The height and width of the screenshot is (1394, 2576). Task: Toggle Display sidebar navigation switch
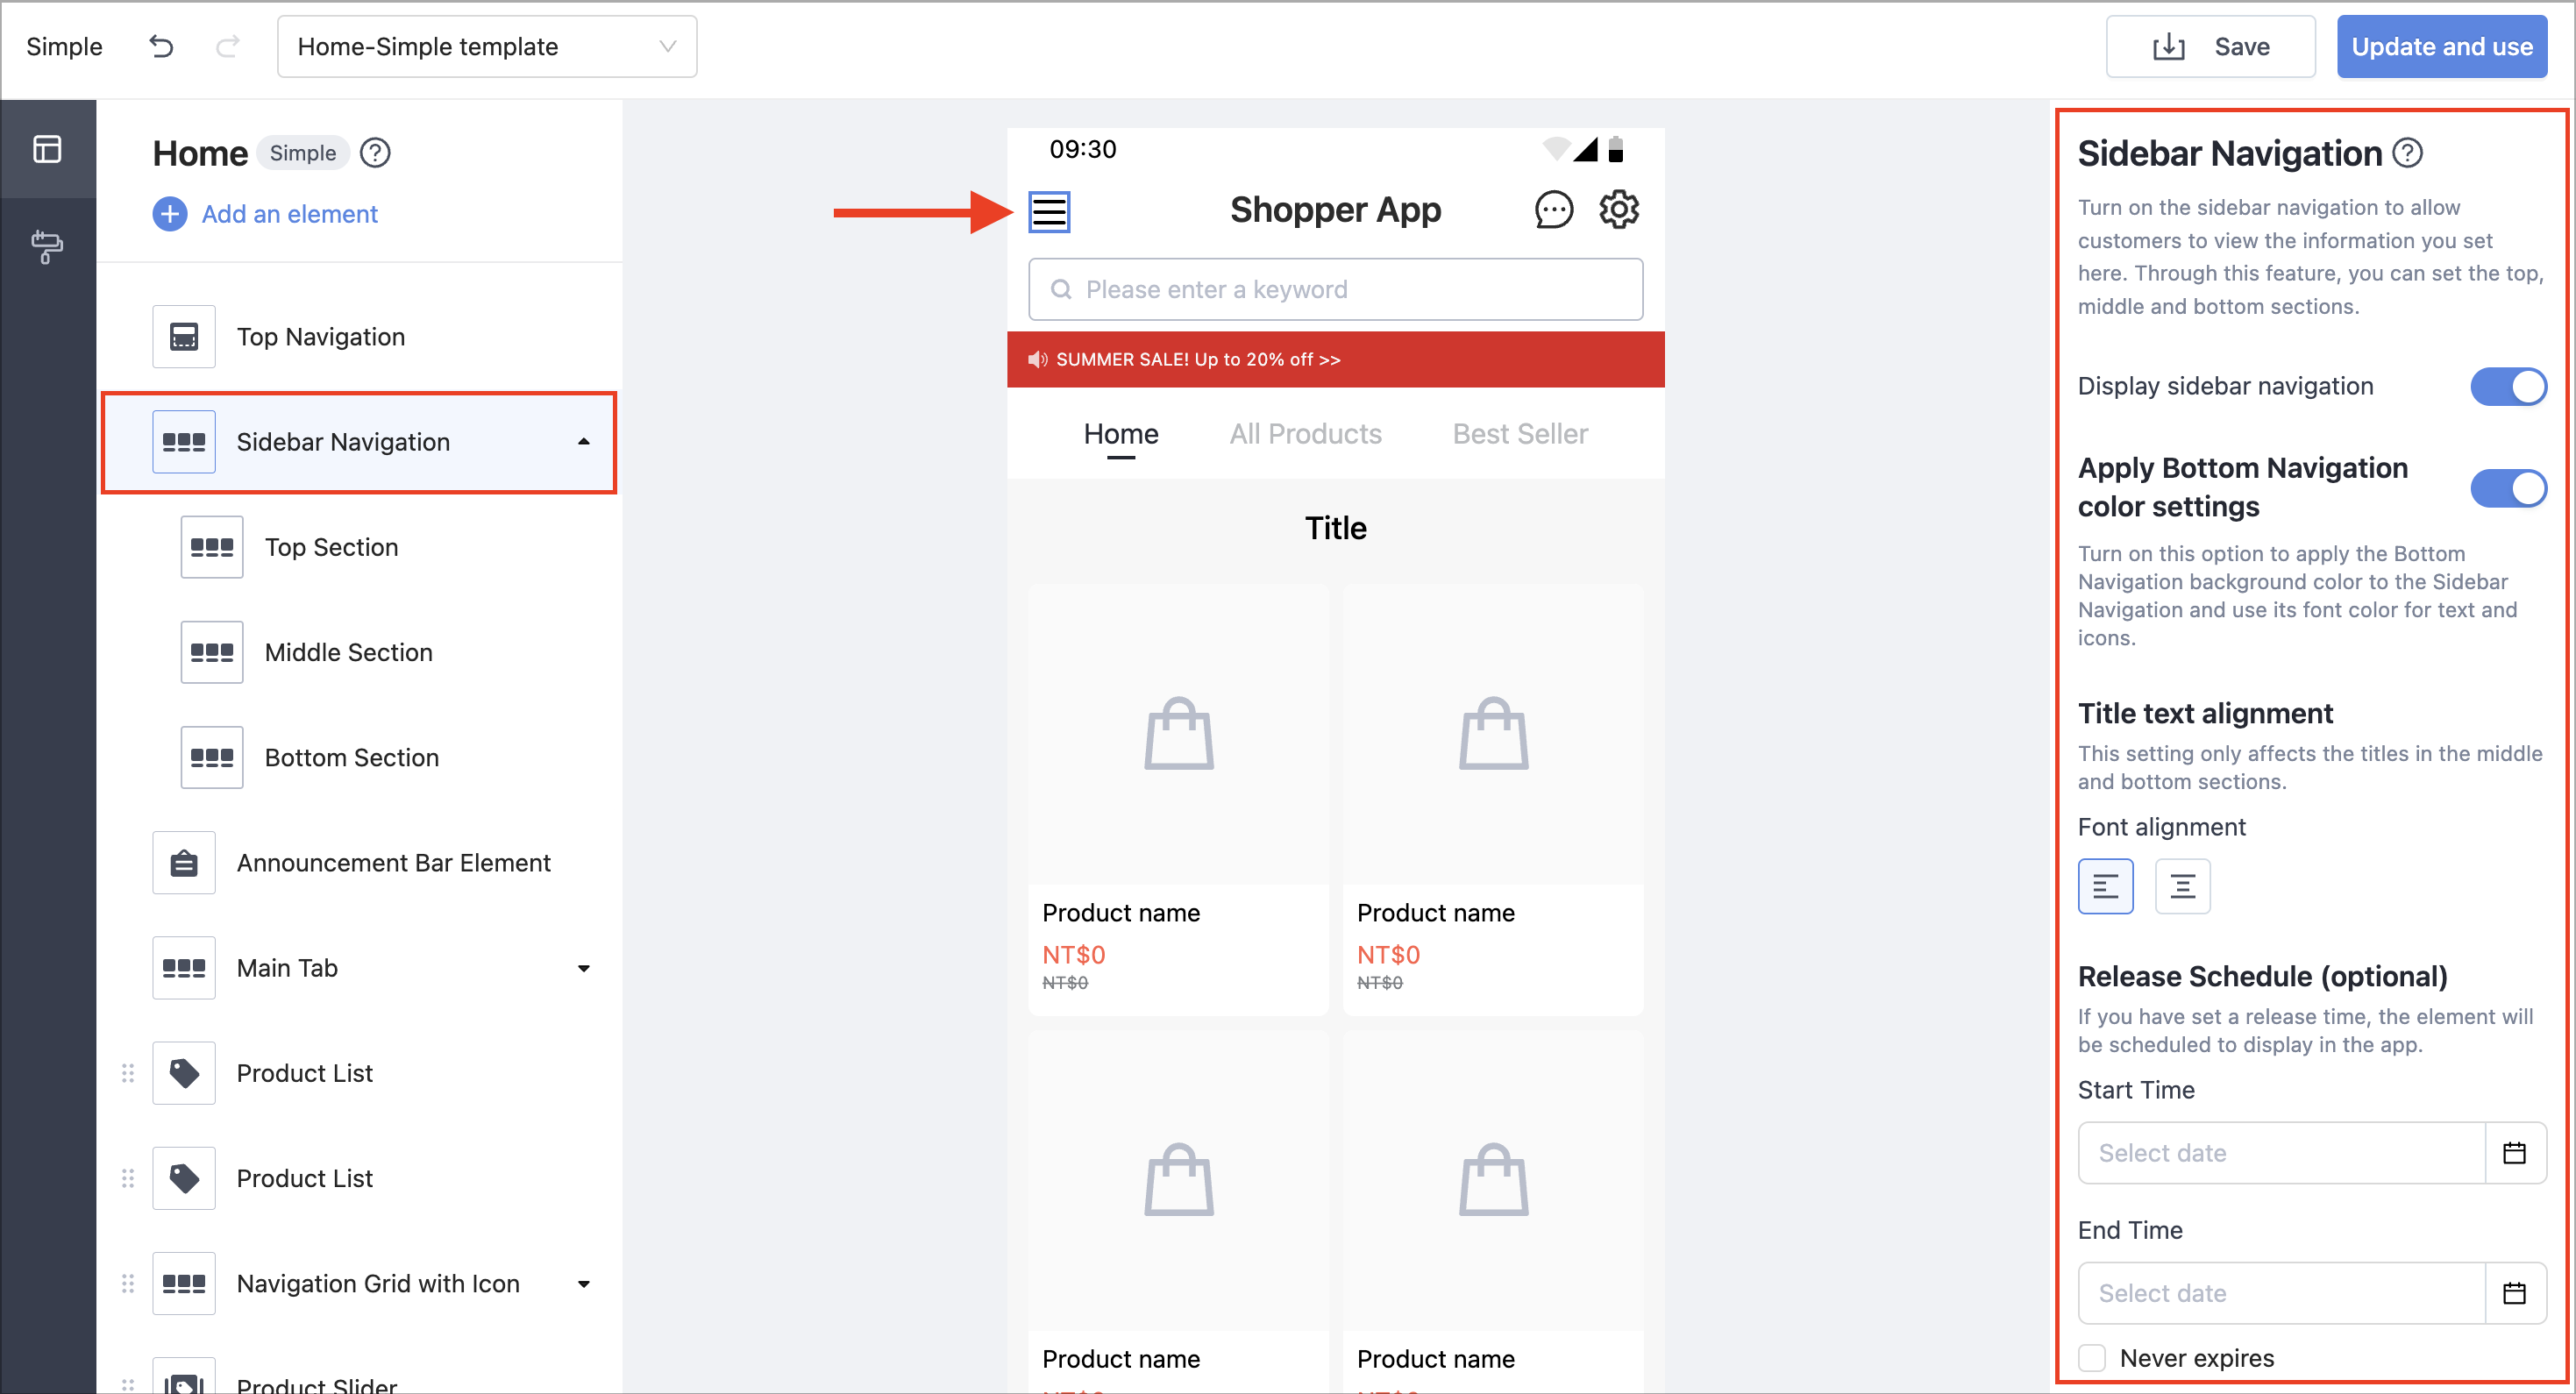tap(2508, 387)
